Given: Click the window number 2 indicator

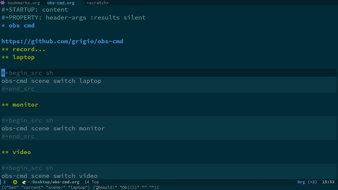Looking at the screenshot, I should click(4, 182).
